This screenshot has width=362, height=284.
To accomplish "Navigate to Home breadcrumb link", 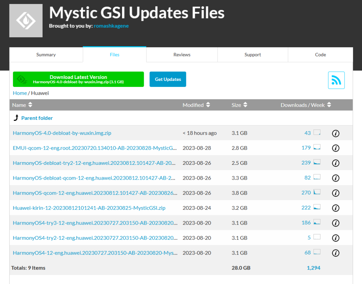I will pos(20,93).
